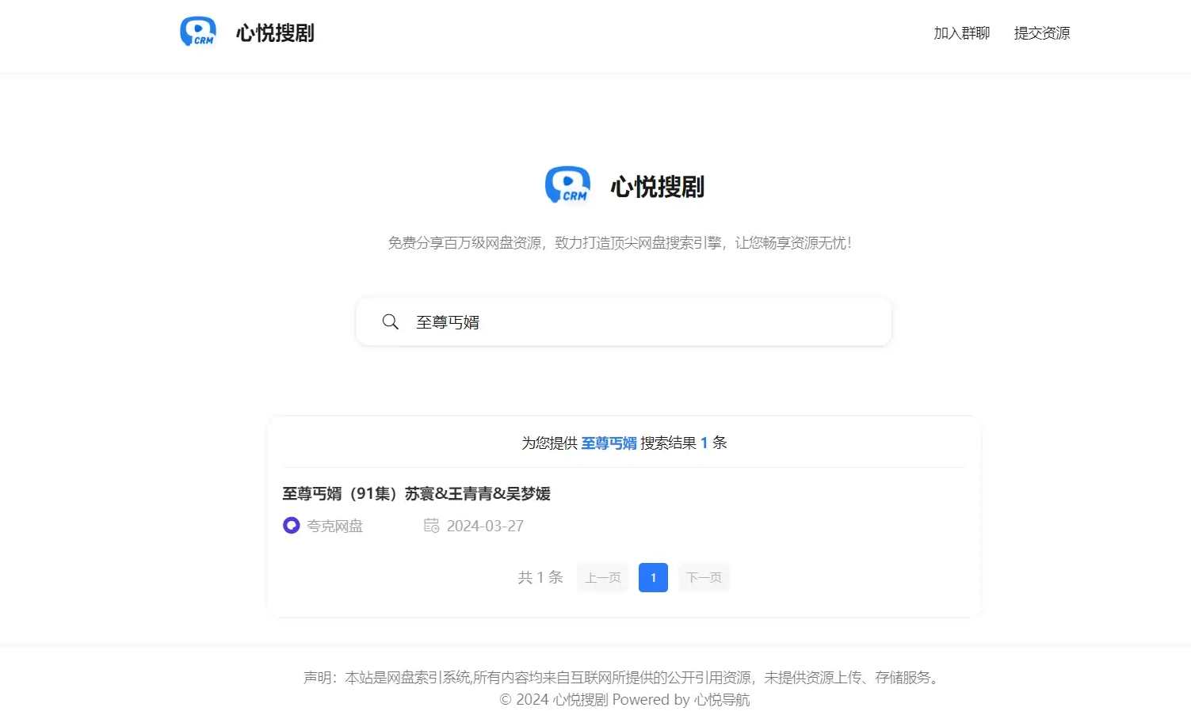Select page 1 in pagination

click(x=653, y=578)
